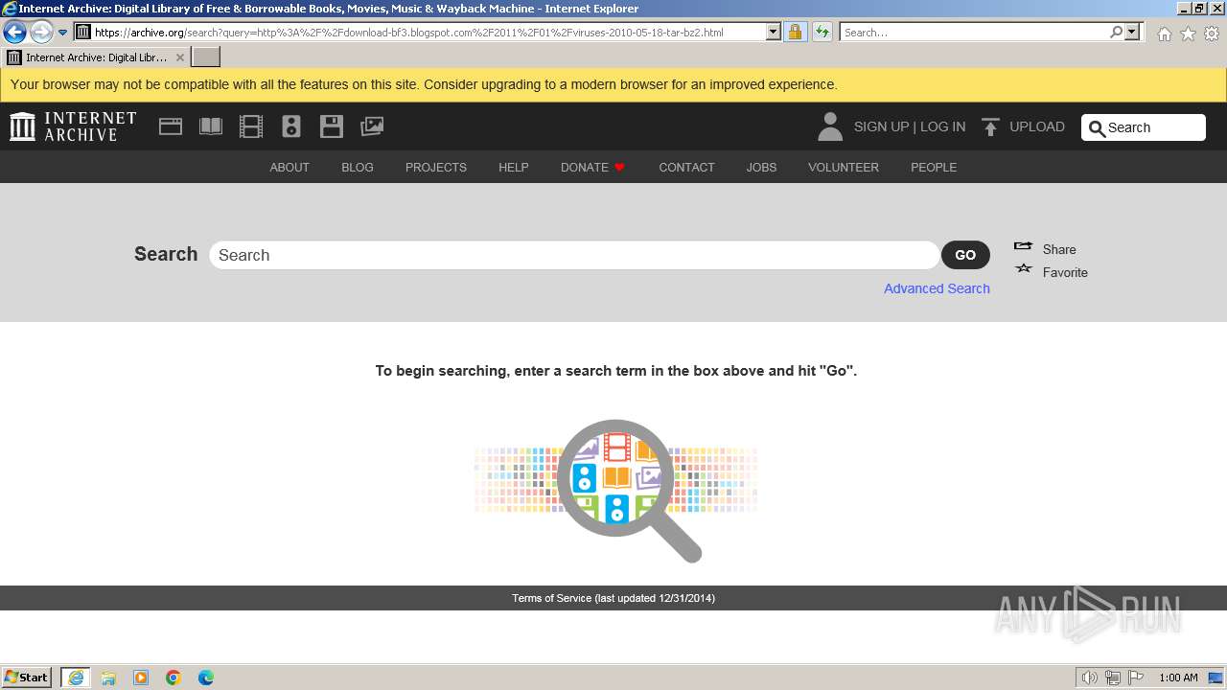
Task: Open the browser Home icon
Action: (1164, 34)
